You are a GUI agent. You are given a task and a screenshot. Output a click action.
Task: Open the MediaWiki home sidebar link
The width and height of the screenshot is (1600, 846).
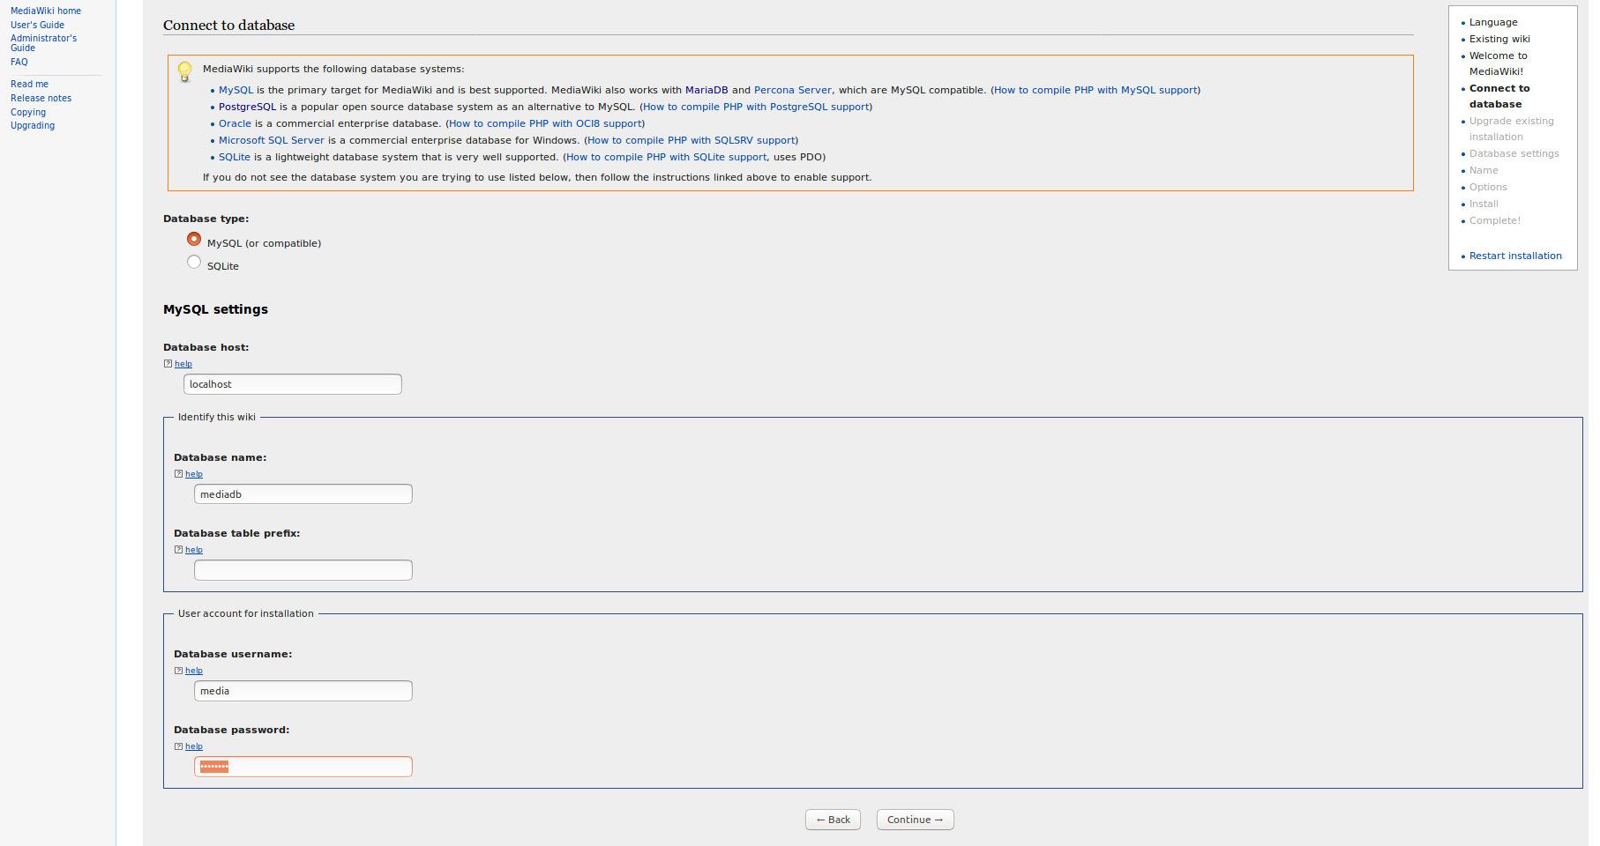point(46,11)
